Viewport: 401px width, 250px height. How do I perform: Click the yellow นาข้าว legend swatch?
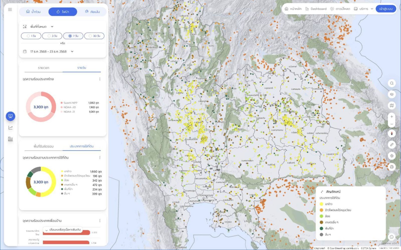click(x=322, y=204)
